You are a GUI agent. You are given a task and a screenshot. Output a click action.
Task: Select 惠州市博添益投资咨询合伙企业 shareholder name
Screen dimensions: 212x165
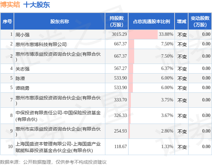58,57
